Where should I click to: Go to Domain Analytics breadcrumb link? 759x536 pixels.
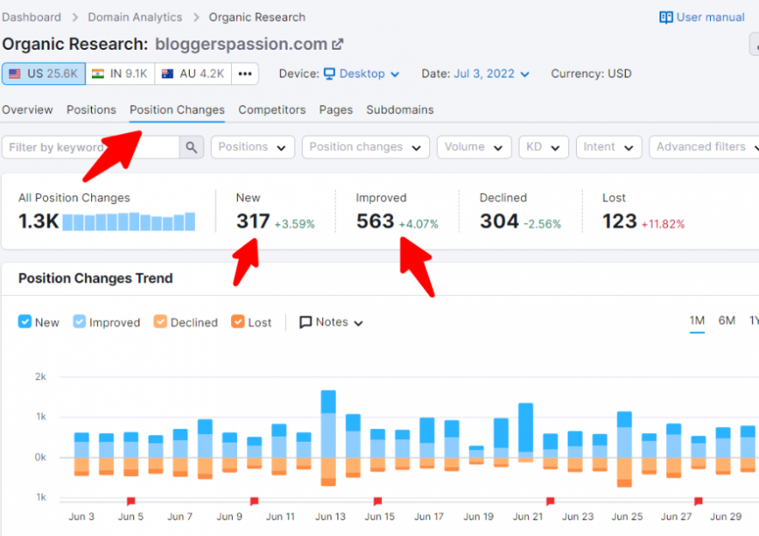pyautogui.click(x=135, y=17)
